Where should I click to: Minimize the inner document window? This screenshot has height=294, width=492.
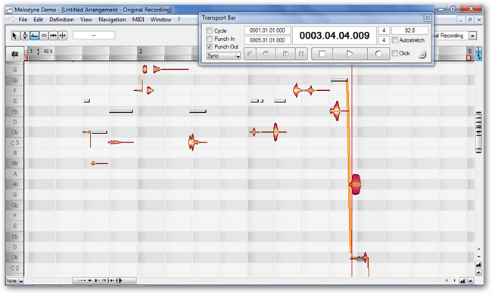tap(461, 20)
